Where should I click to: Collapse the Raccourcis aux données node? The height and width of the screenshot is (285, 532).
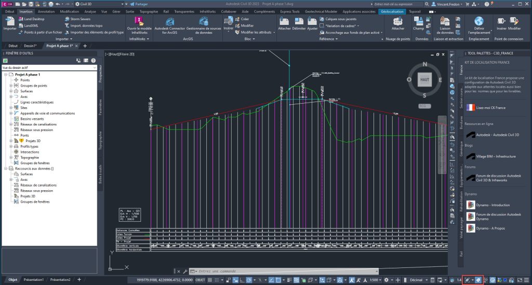(5, 168)
